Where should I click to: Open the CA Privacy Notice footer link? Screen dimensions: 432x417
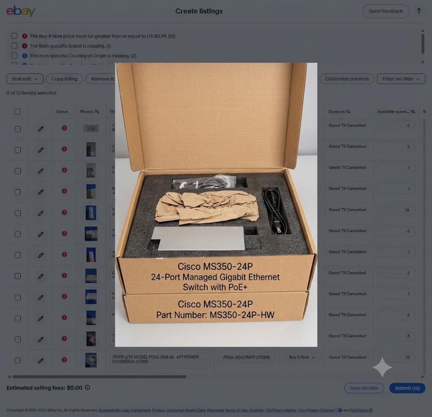[x=281, y=410]
